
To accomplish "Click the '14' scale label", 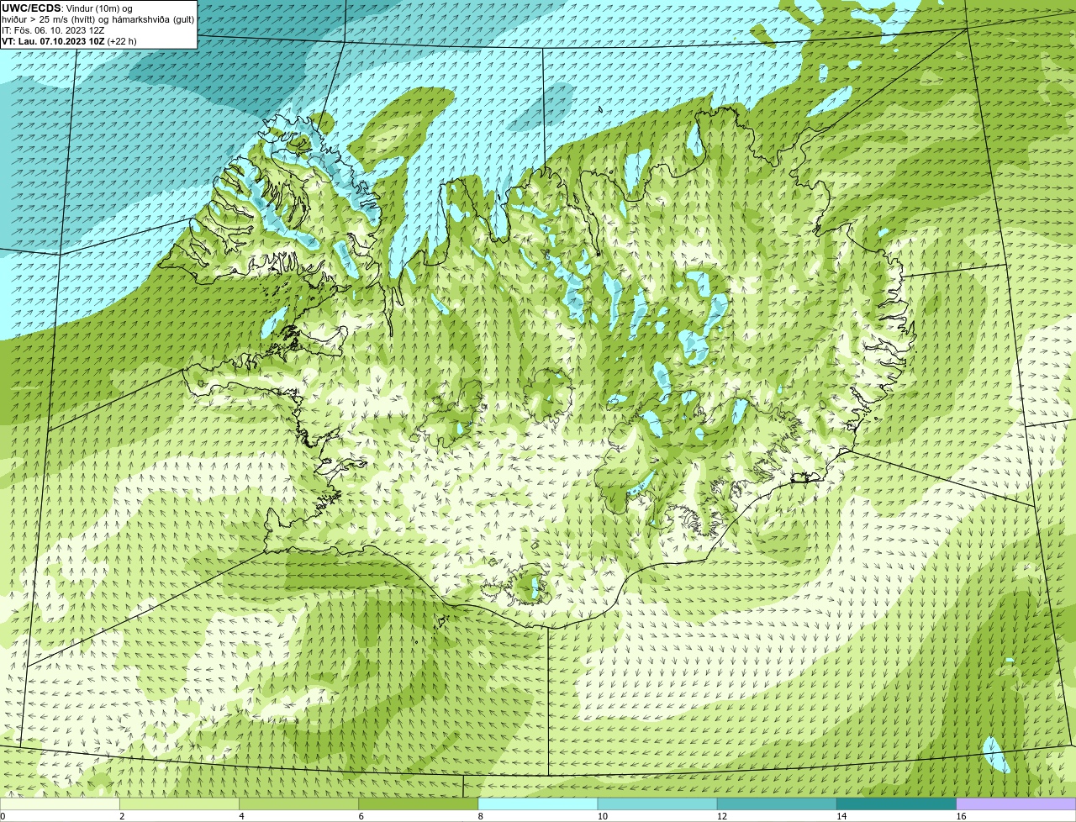I will (841, 816).
